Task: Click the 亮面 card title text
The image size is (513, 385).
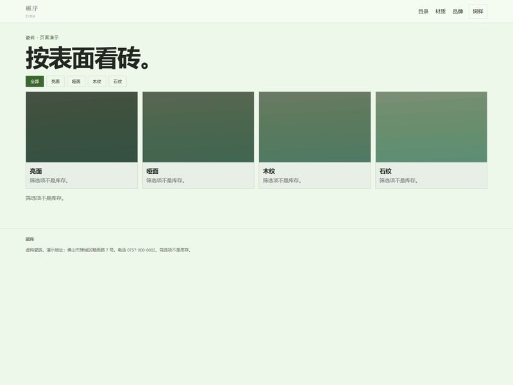Action: click(36, 171)
